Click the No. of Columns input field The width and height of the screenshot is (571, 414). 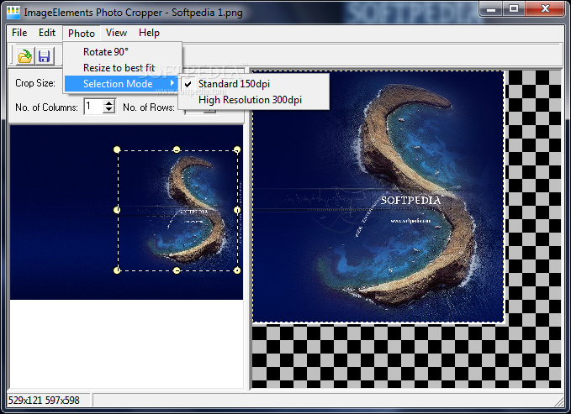click(x=93, y=107)
